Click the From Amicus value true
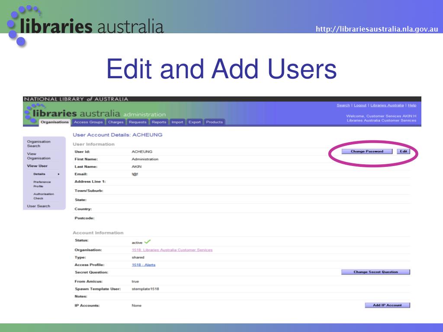 pos(135,281)
